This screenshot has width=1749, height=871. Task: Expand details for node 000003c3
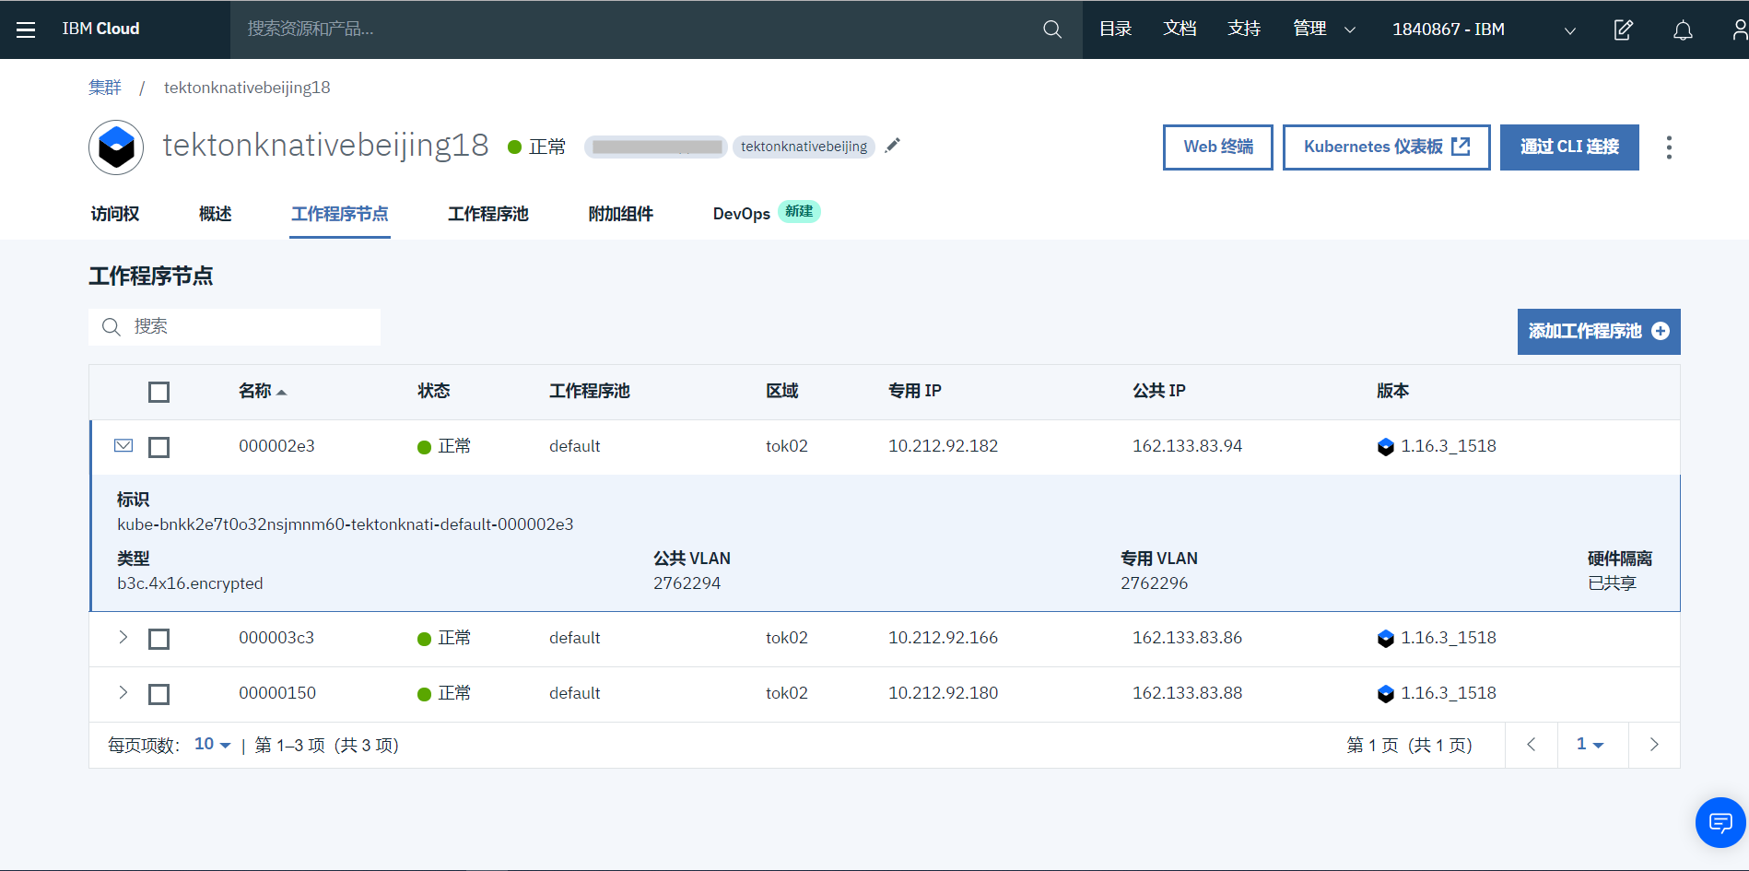pyautogui.click(x=123, y=638)
